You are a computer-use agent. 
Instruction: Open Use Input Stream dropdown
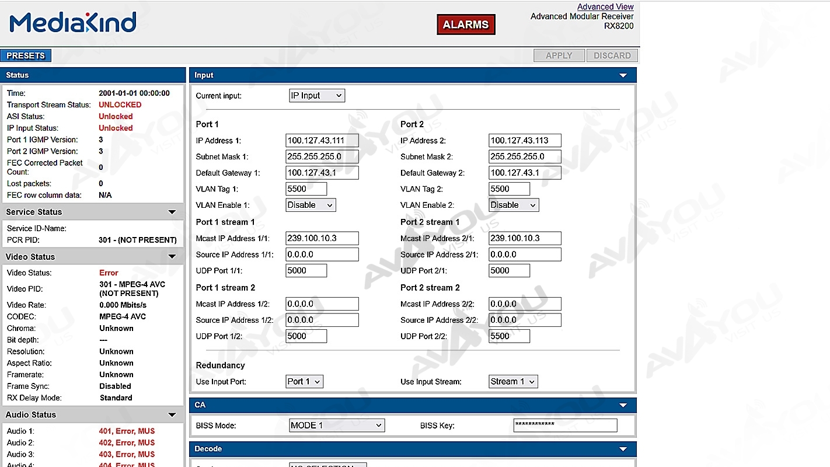pos(513,382)
